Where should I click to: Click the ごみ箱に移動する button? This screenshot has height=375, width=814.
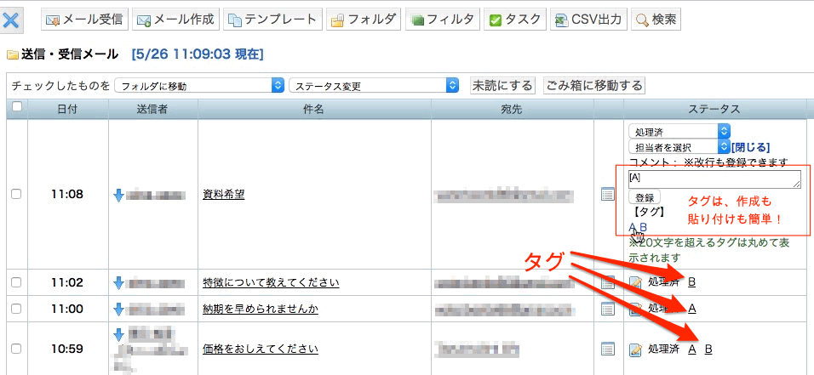593,86
